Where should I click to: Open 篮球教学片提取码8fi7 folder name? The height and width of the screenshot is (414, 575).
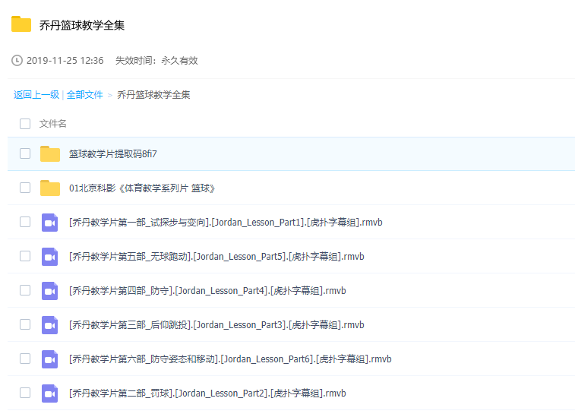pos(112,153)
